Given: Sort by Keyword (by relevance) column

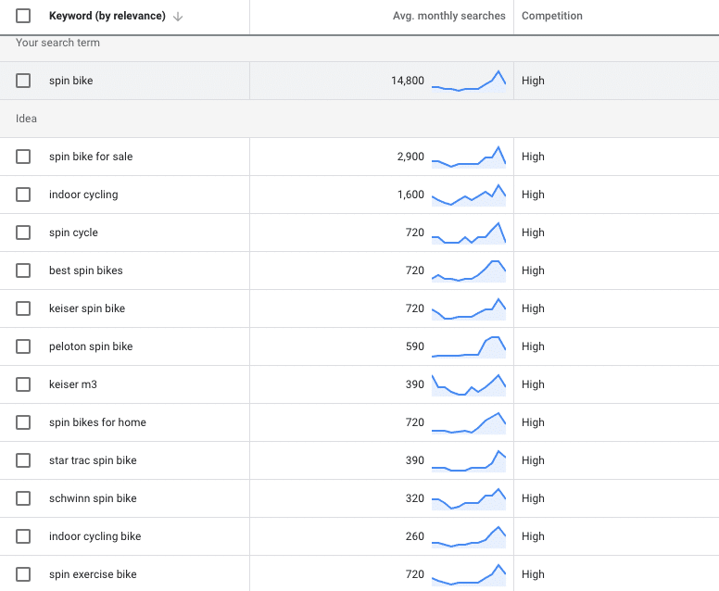Looking at the screenshot, I should click(x=107, y=17).
